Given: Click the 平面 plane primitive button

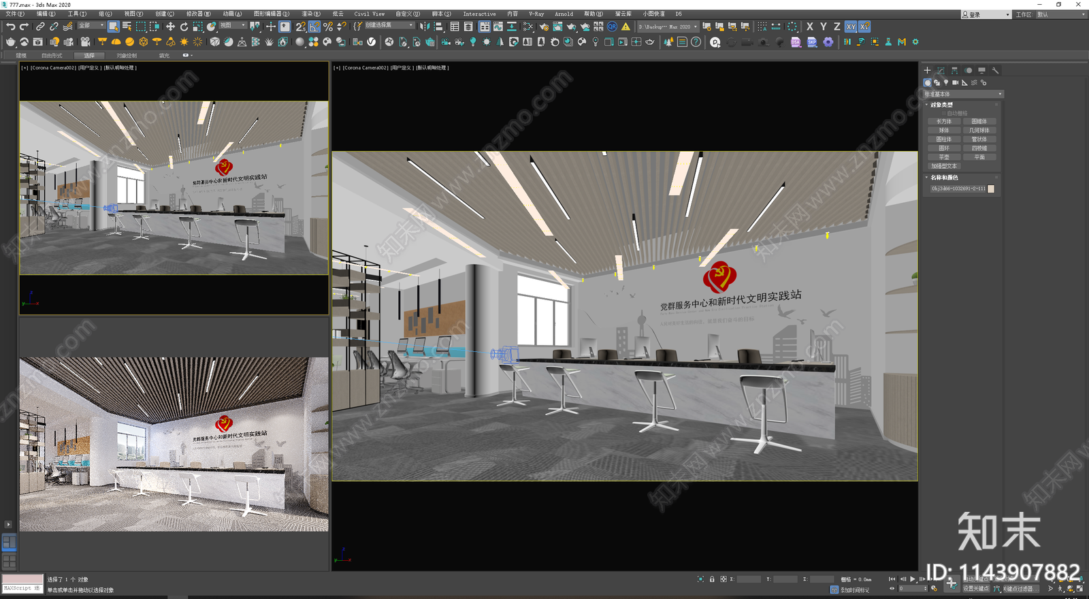Looking at the screenshot, I should coord(979,157).
